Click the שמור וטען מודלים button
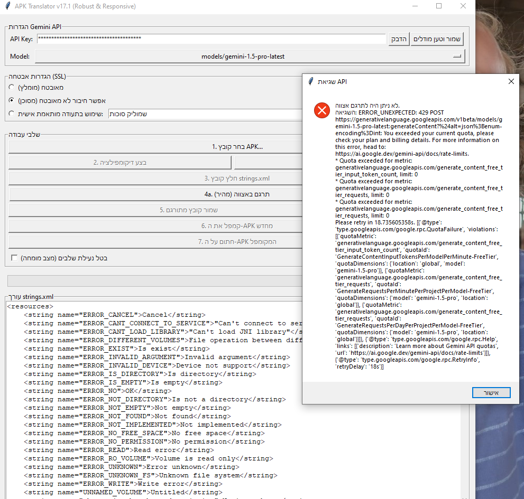The width and height of the screenshot is (524, 499). pos(437,39)
